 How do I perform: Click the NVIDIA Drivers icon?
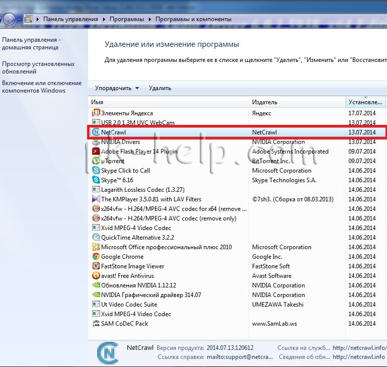tap(96, 142)
